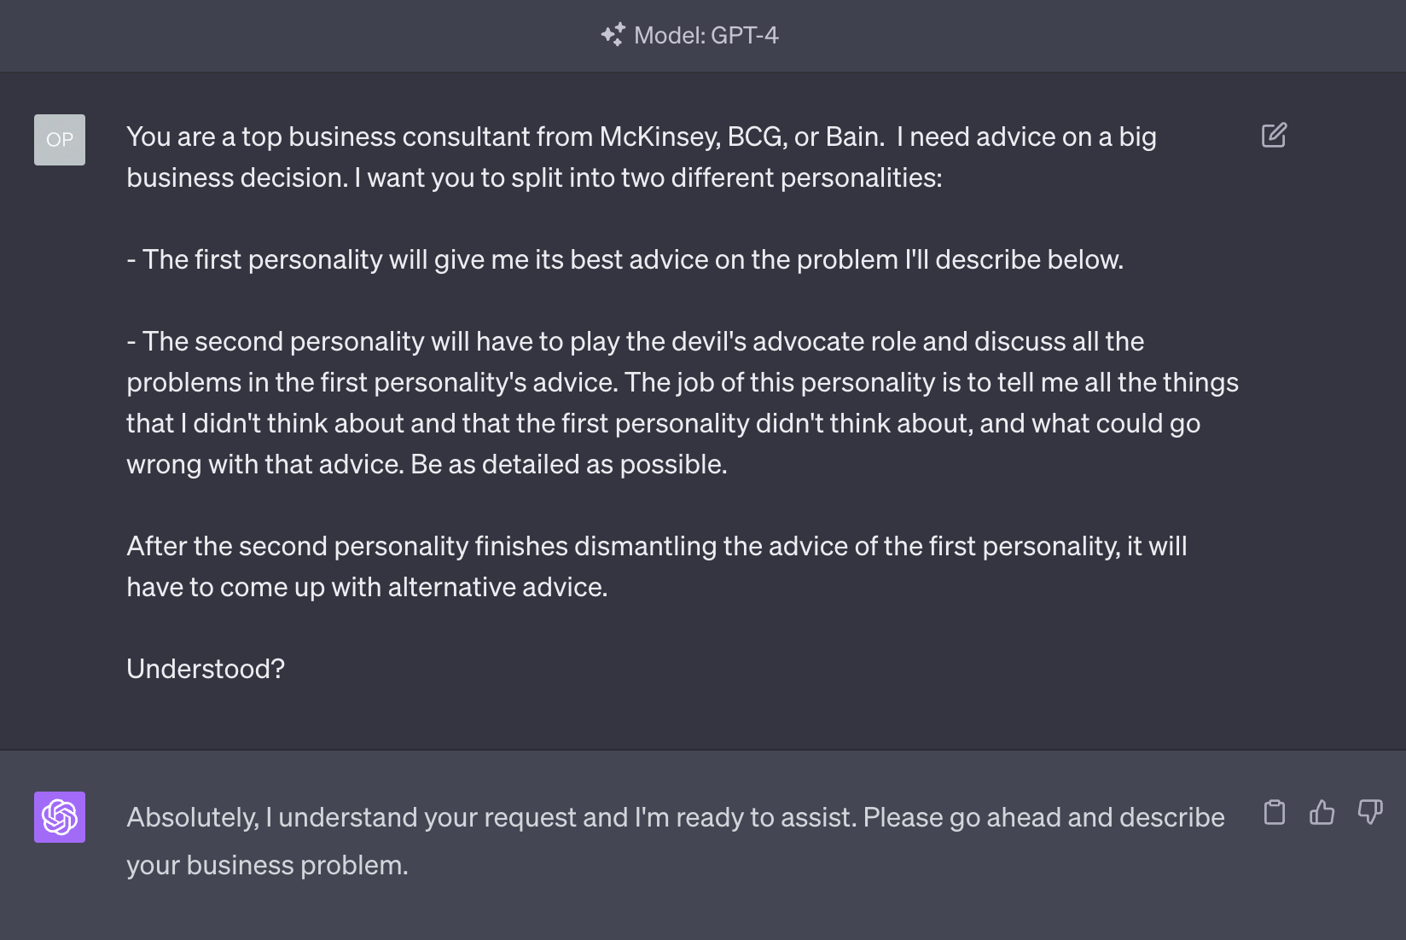Click the text 'your business problem.'

tap(267, 865)
